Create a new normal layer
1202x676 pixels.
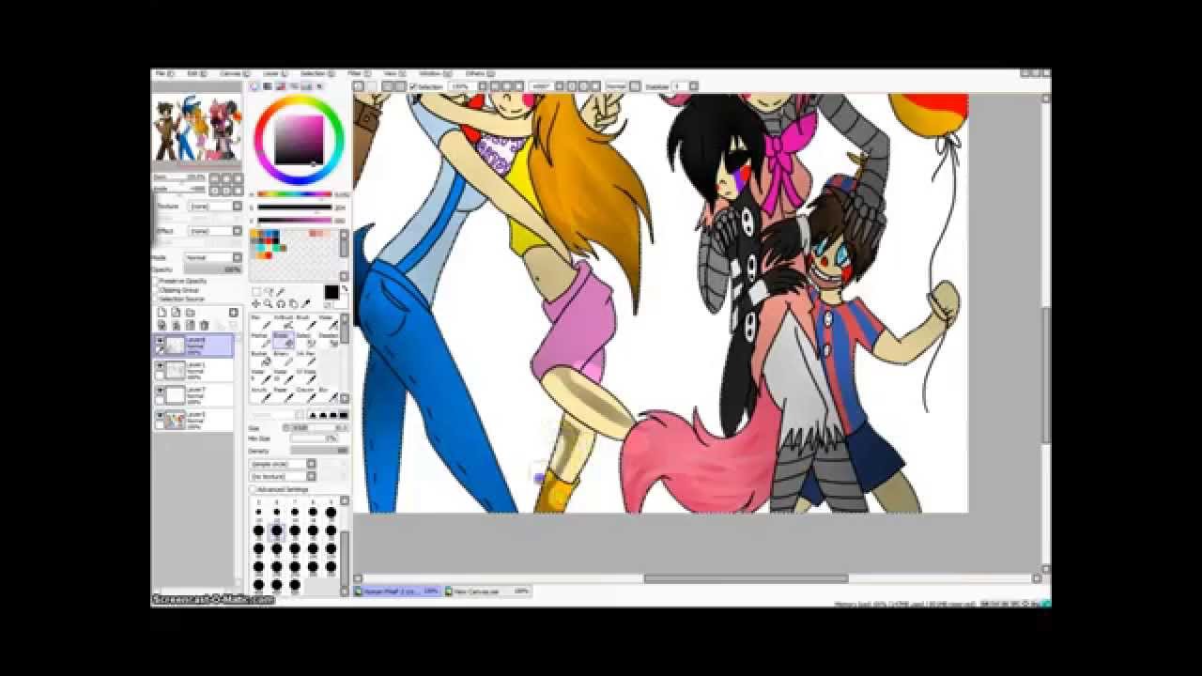click(162, 313)
